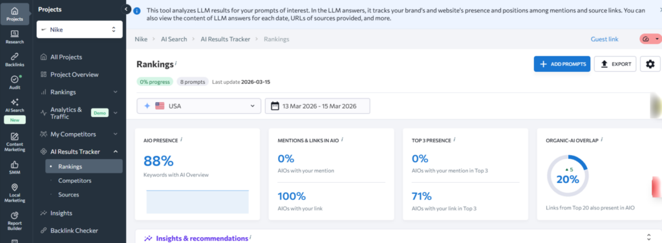Click the Organic-AI Overlap 20% donut chart
Viewport: 662px width, 243px height.
pos(568,178)
